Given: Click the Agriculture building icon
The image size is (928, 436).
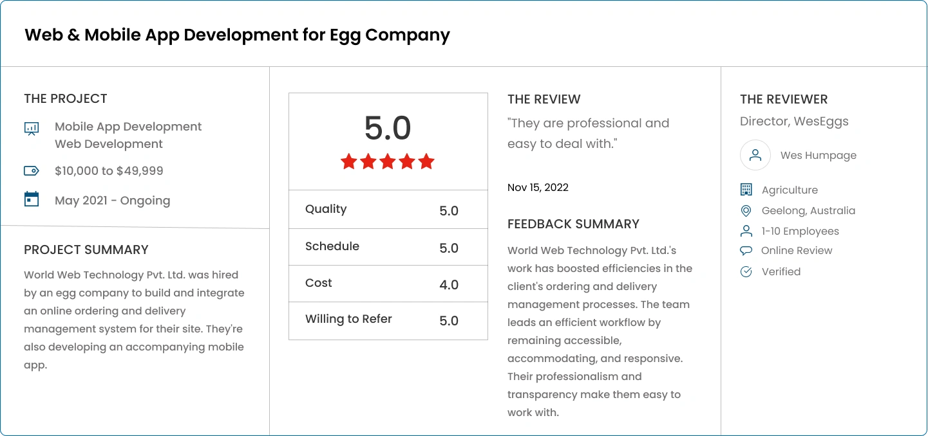Looking at the screenshot, I should click(x=746, y=190).
